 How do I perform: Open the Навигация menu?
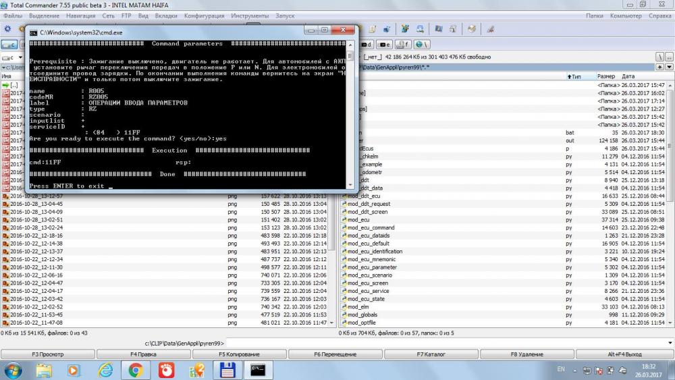[x=80, y=16]
